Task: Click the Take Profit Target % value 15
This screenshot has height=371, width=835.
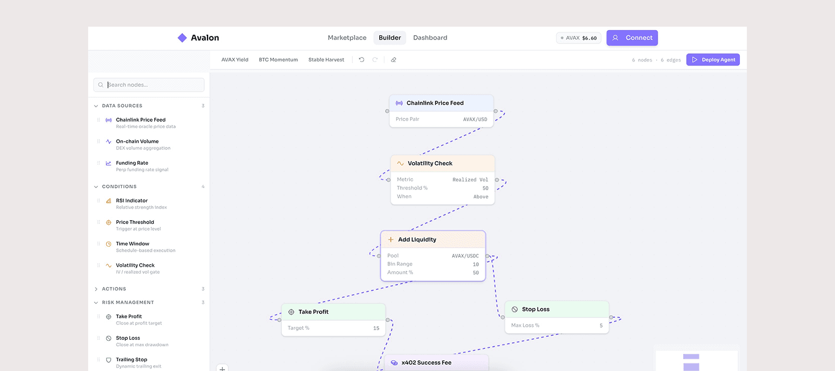Action: coord(376,328)
